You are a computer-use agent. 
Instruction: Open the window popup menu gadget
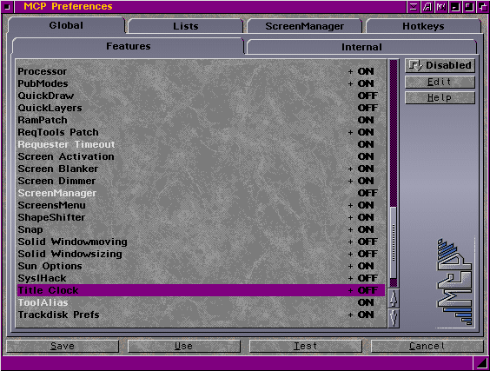pos(414,7)
